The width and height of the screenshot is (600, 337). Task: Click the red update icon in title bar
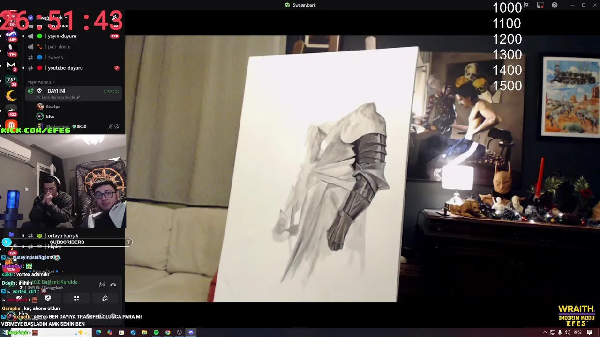[540, 5]
